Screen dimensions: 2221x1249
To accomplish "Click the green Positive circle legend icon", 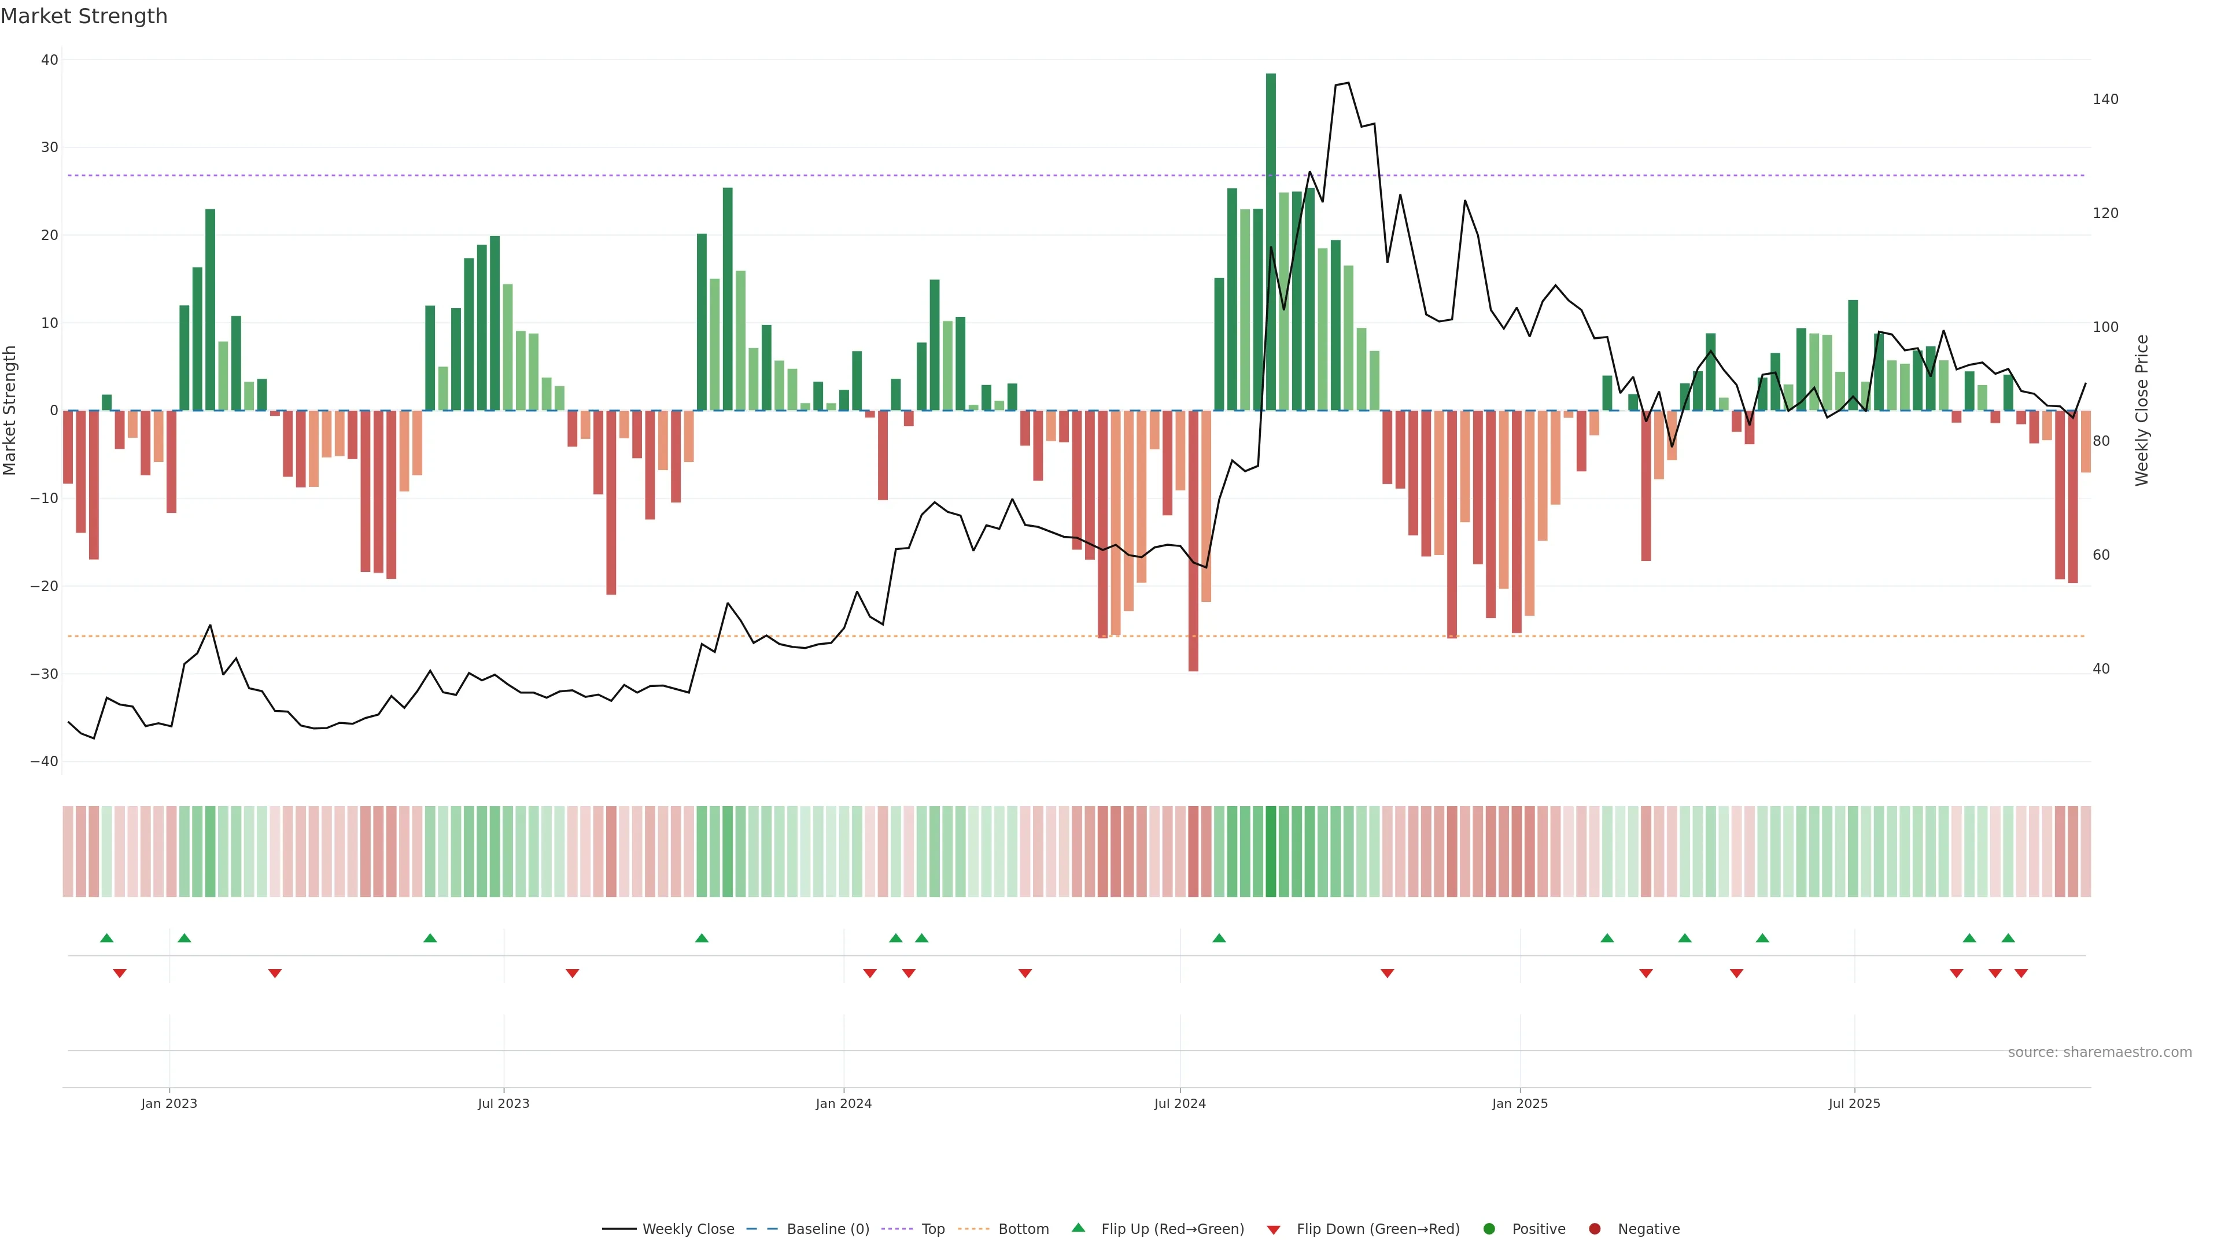I will click(1489, 1229).
